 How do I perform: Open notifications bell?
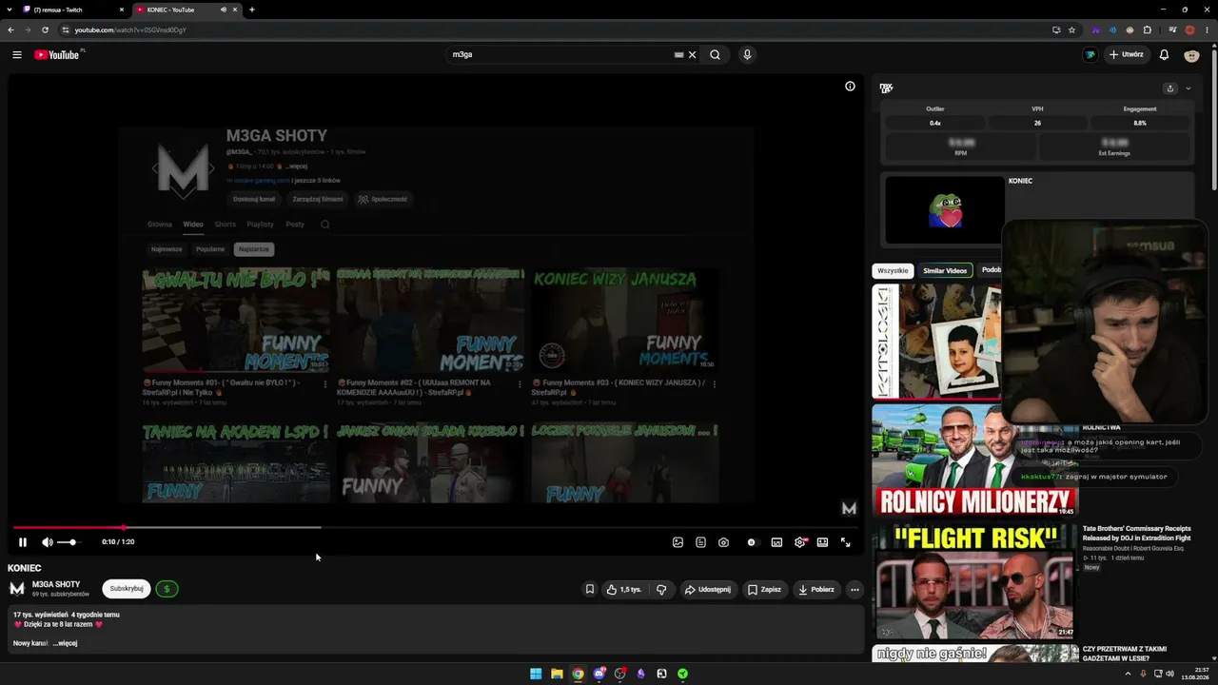1164,55
